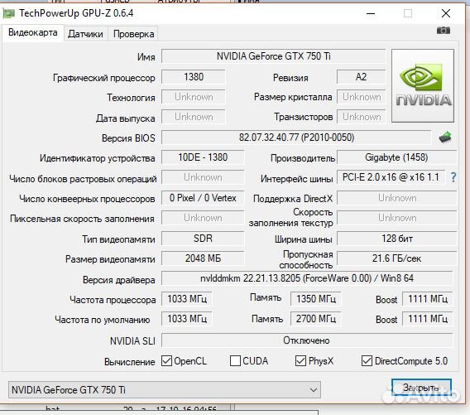Minimize the GPU-Z window
This screenshot has width=470, height=415.
371,13
